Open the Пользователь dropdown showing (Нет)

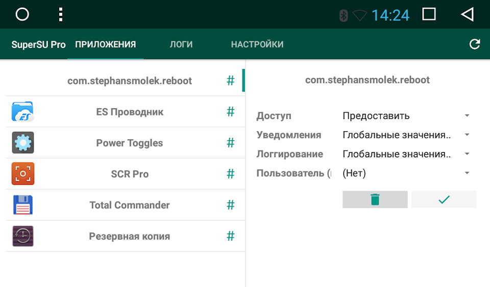pyautogui.click(x=406, y=173)
